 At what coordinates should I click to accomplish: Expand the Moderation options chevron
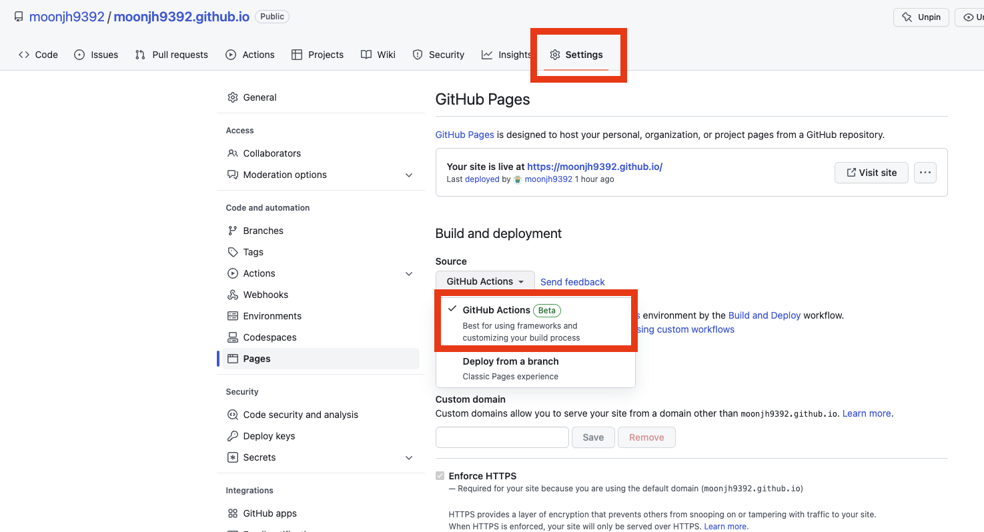tap(409, 175)
